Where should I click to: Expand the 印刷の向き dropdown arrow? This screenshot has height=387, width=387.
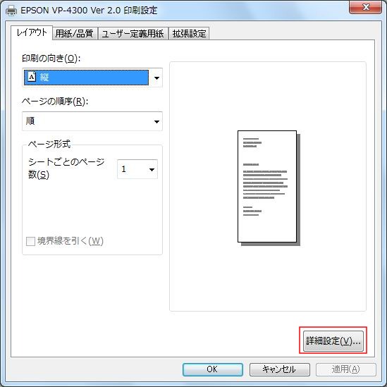156,78
